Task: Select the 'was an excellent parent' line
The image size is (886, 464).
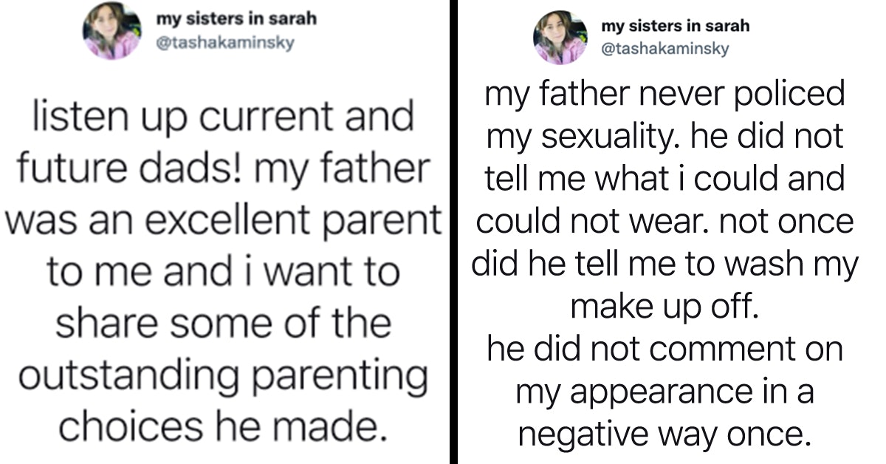Action: [223, 220]
